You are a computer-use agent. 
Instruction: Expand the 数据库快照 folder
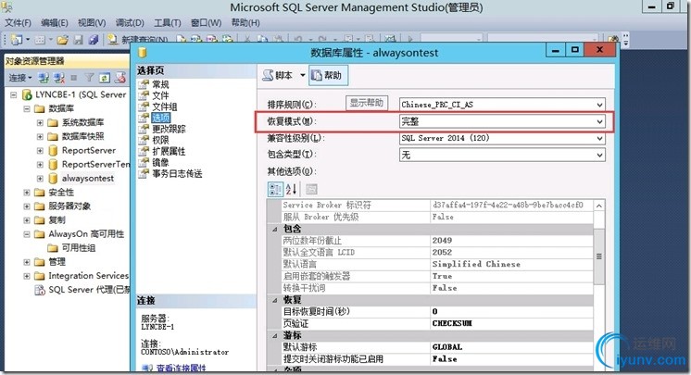coord(40,137)
